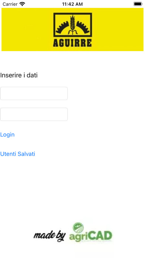Click the bold AGUIRRE wordmark
This screenshot has width=145, height=258.
(72, 43)
